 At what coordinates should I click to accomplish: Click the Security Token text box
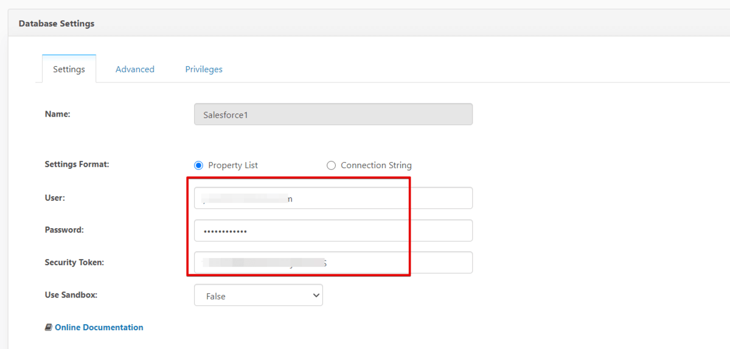333,263
